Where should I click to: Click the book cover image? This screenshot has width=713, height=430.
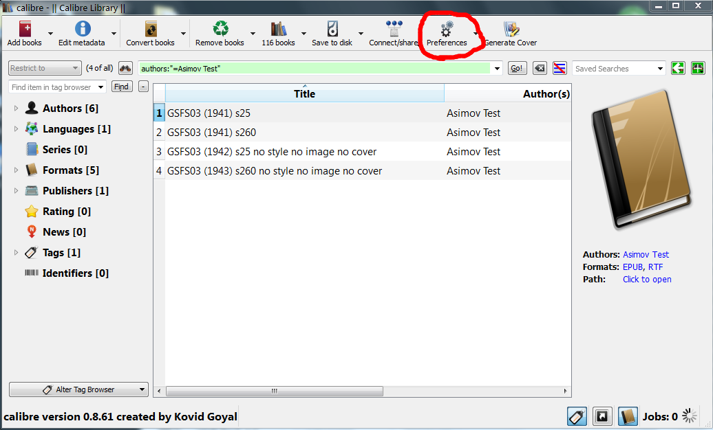[x=641, y=159]
